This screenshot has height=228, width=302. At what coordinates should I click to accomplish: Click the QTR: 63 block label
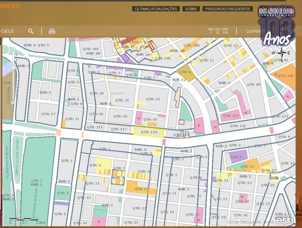click(x=96, y=114)
